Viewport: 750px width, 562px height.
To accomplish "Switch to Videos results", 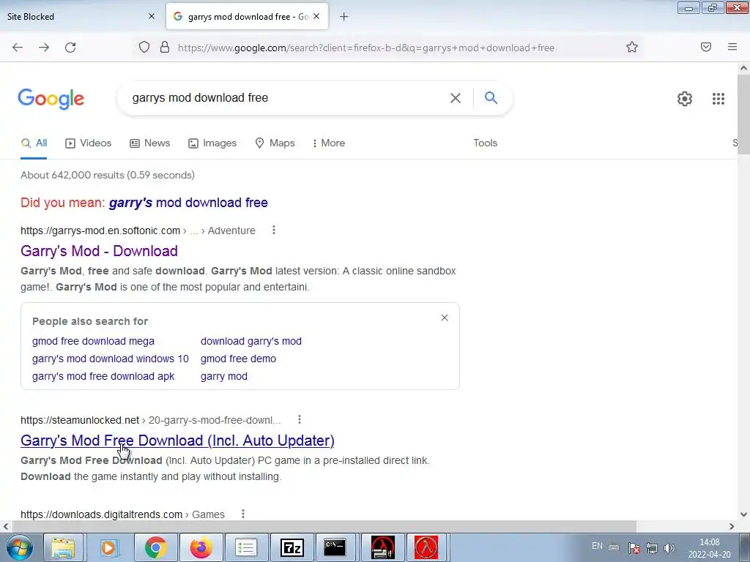I will [88, 143].
